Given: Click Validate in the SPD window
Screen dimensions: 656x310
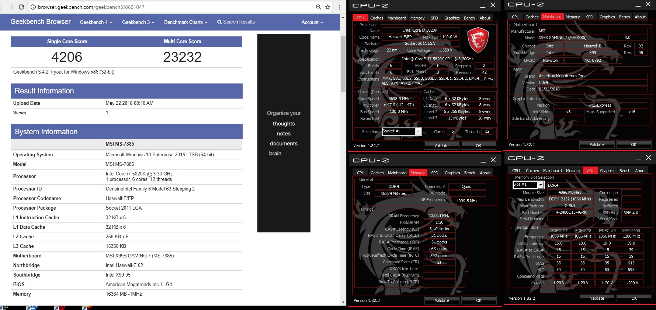Looking at the screenshot, I should [x=597, y=298].
